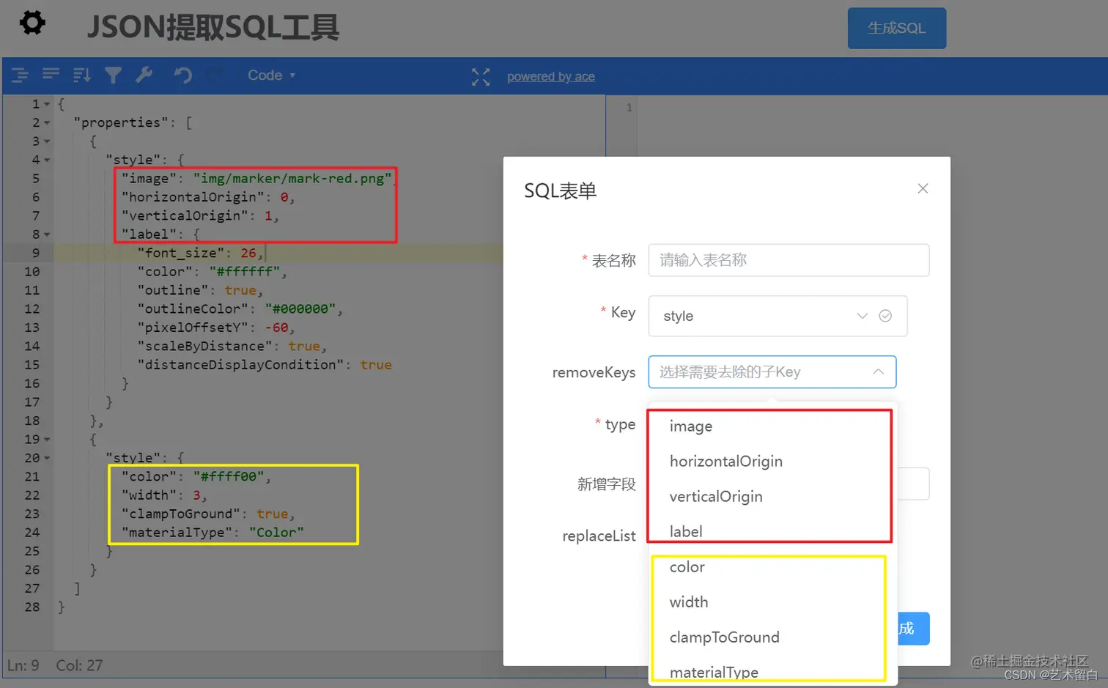This screenshot has height=688, width=1108.
Task: Click the "pixelOffsetY": -60 line
Action: point(216,328)
